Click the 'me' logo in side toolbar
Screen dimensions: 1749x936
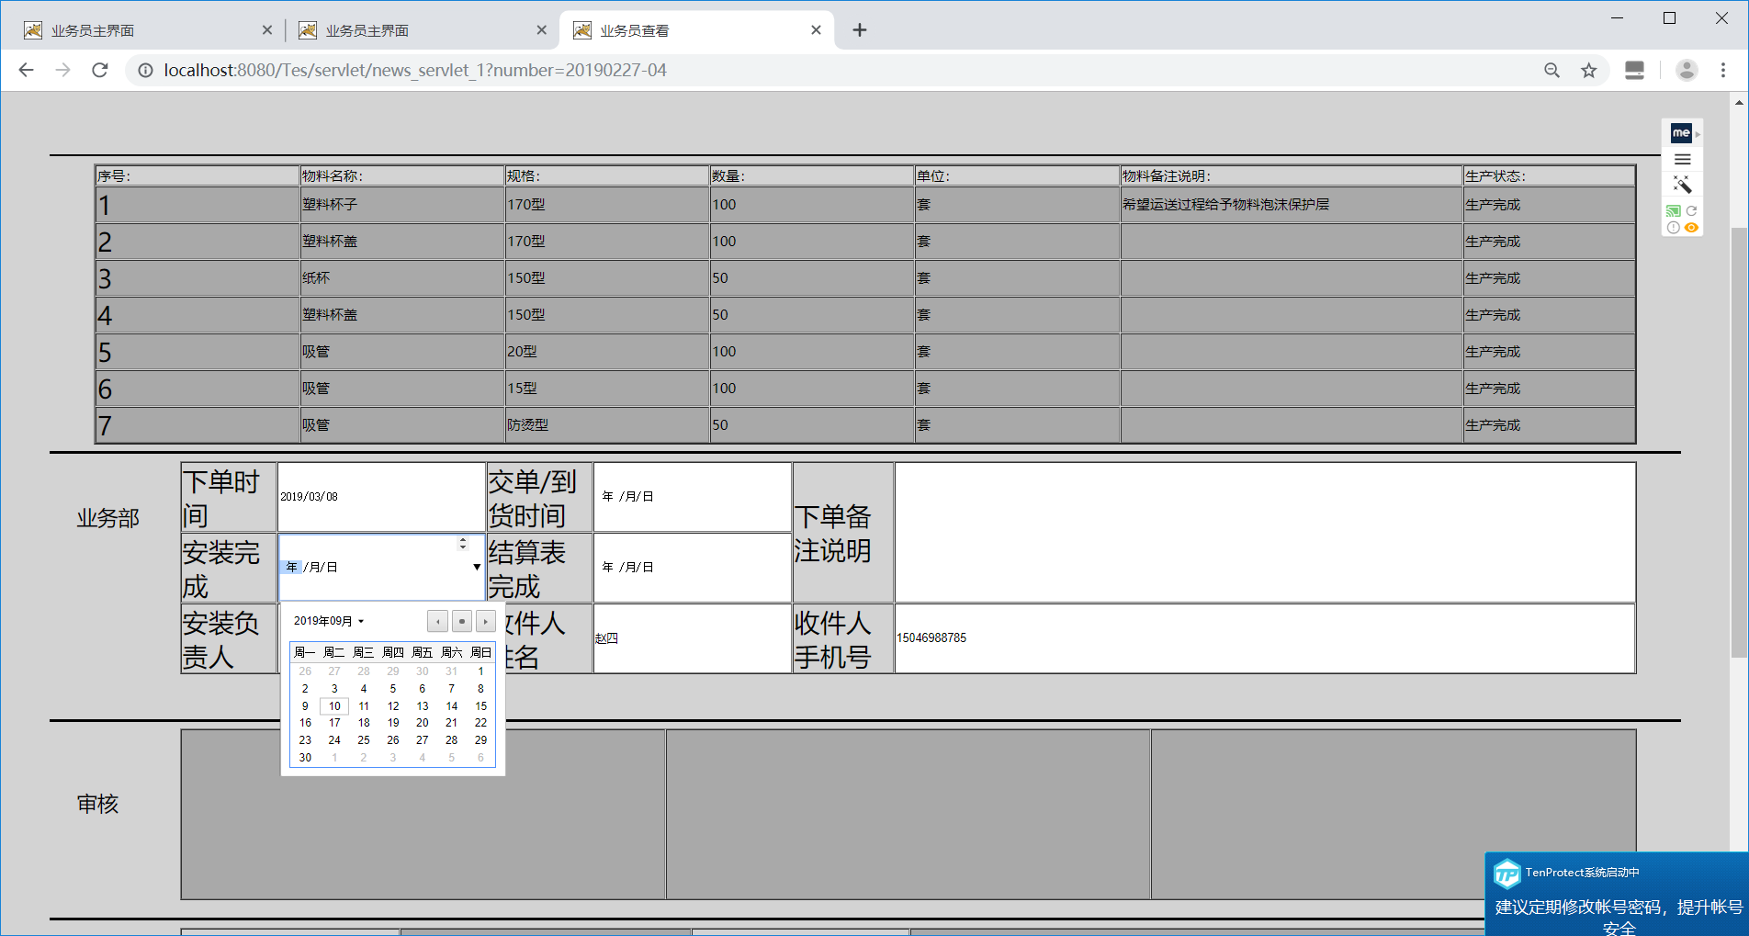tap(1681, 133)
